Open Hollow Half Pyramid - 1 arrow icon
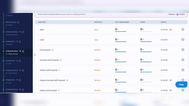 click(183, 70)
